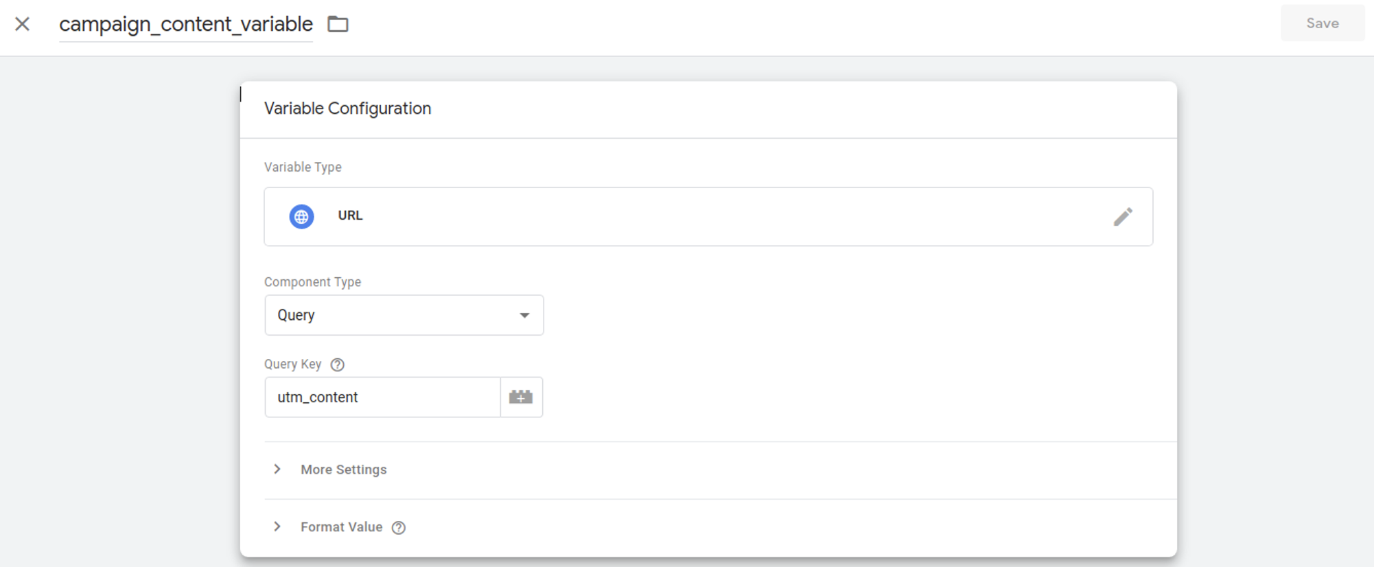Click the Variable Configuration heading
Image resolution: width=1374 pixels, height=567 pixels.
[x=347, y=108]
